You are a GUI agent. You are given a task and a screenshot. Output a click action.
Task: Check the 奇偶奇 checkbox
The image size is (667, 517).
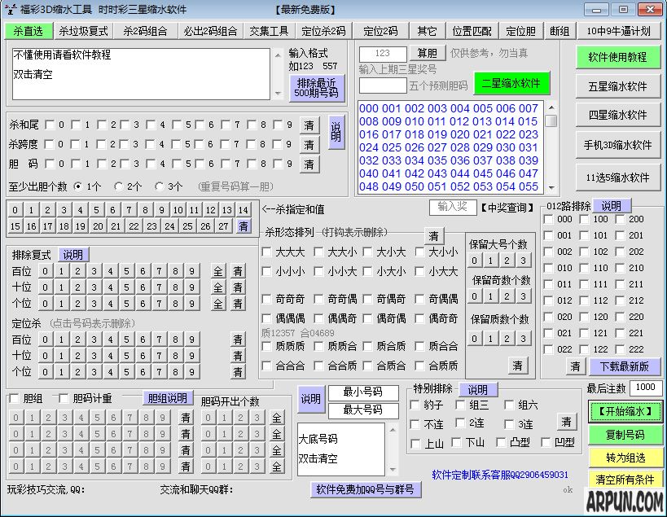pyautogui.click(x=367, y=299)
